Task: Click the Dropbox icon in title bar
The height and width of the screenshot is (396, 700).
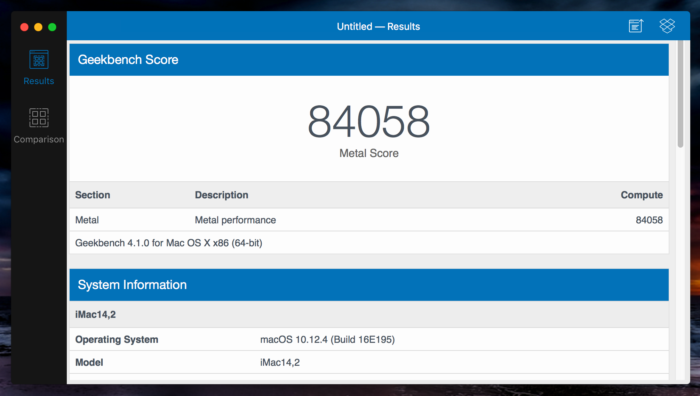Action: point(667,26)
